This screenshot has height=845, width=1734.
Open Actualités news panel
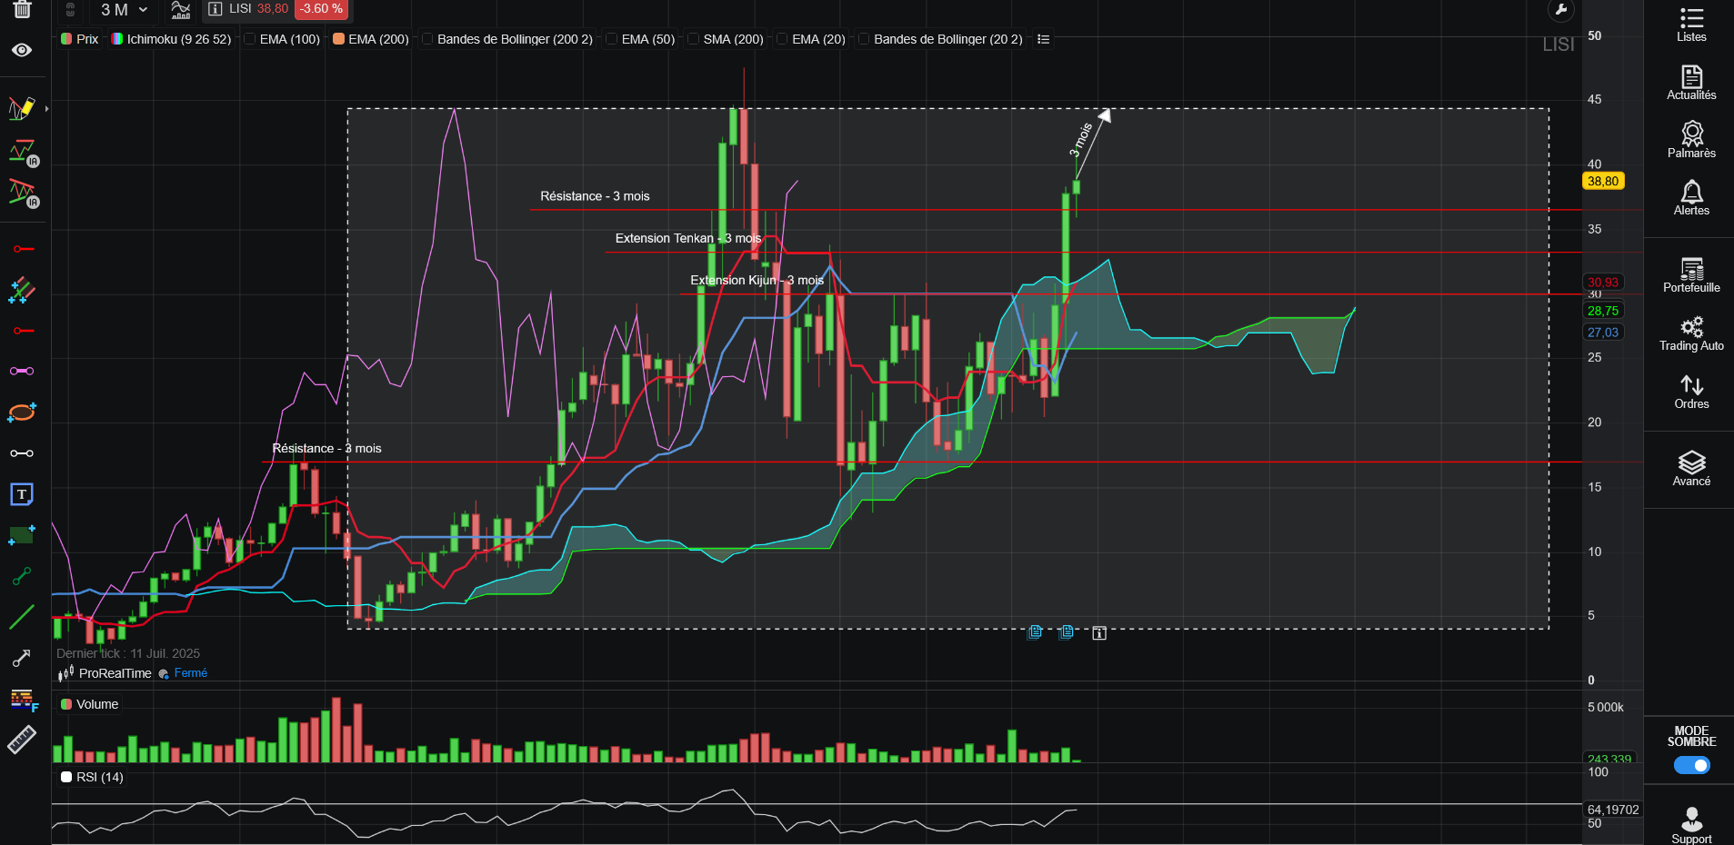(x=1691, y=83)
